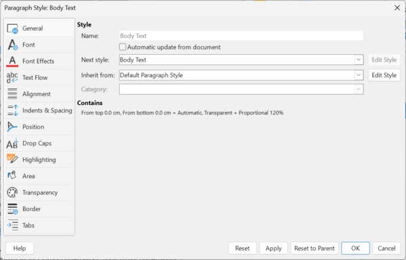
Task: Click the Font tab icon
Action: [x=12, y=45]
